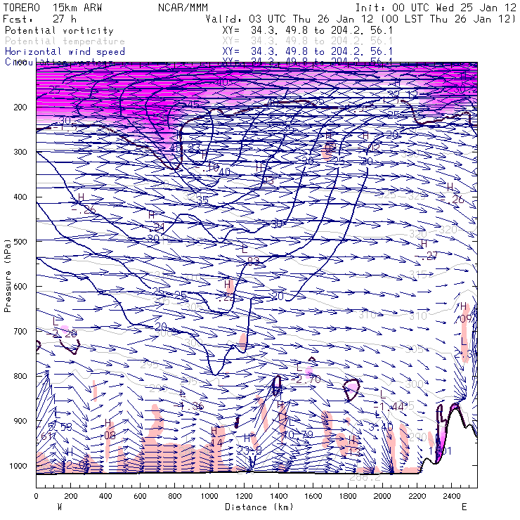Click the 2000 km distance tick label
This screenshot has height=520, width=520.
pyautogui.click(x=383, y=496)
